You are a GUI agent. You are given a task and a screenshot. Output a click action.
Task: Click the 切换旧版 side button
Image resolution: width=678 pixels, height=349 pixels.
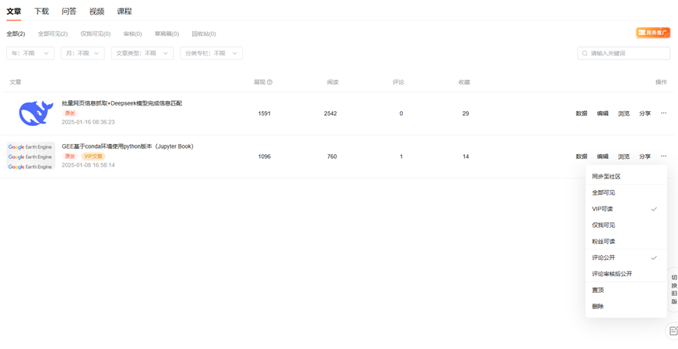click(673, 290)
